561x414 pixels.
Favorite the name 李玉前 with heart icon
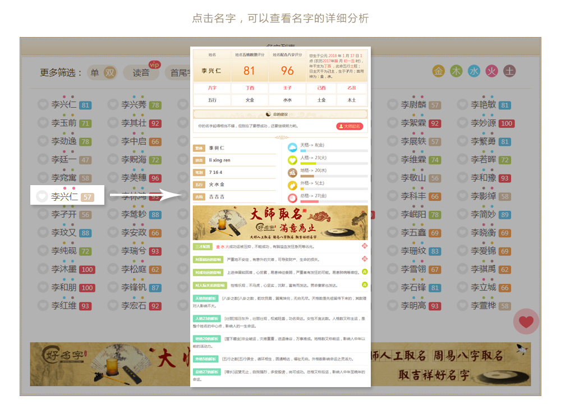(x=43, y=123)
